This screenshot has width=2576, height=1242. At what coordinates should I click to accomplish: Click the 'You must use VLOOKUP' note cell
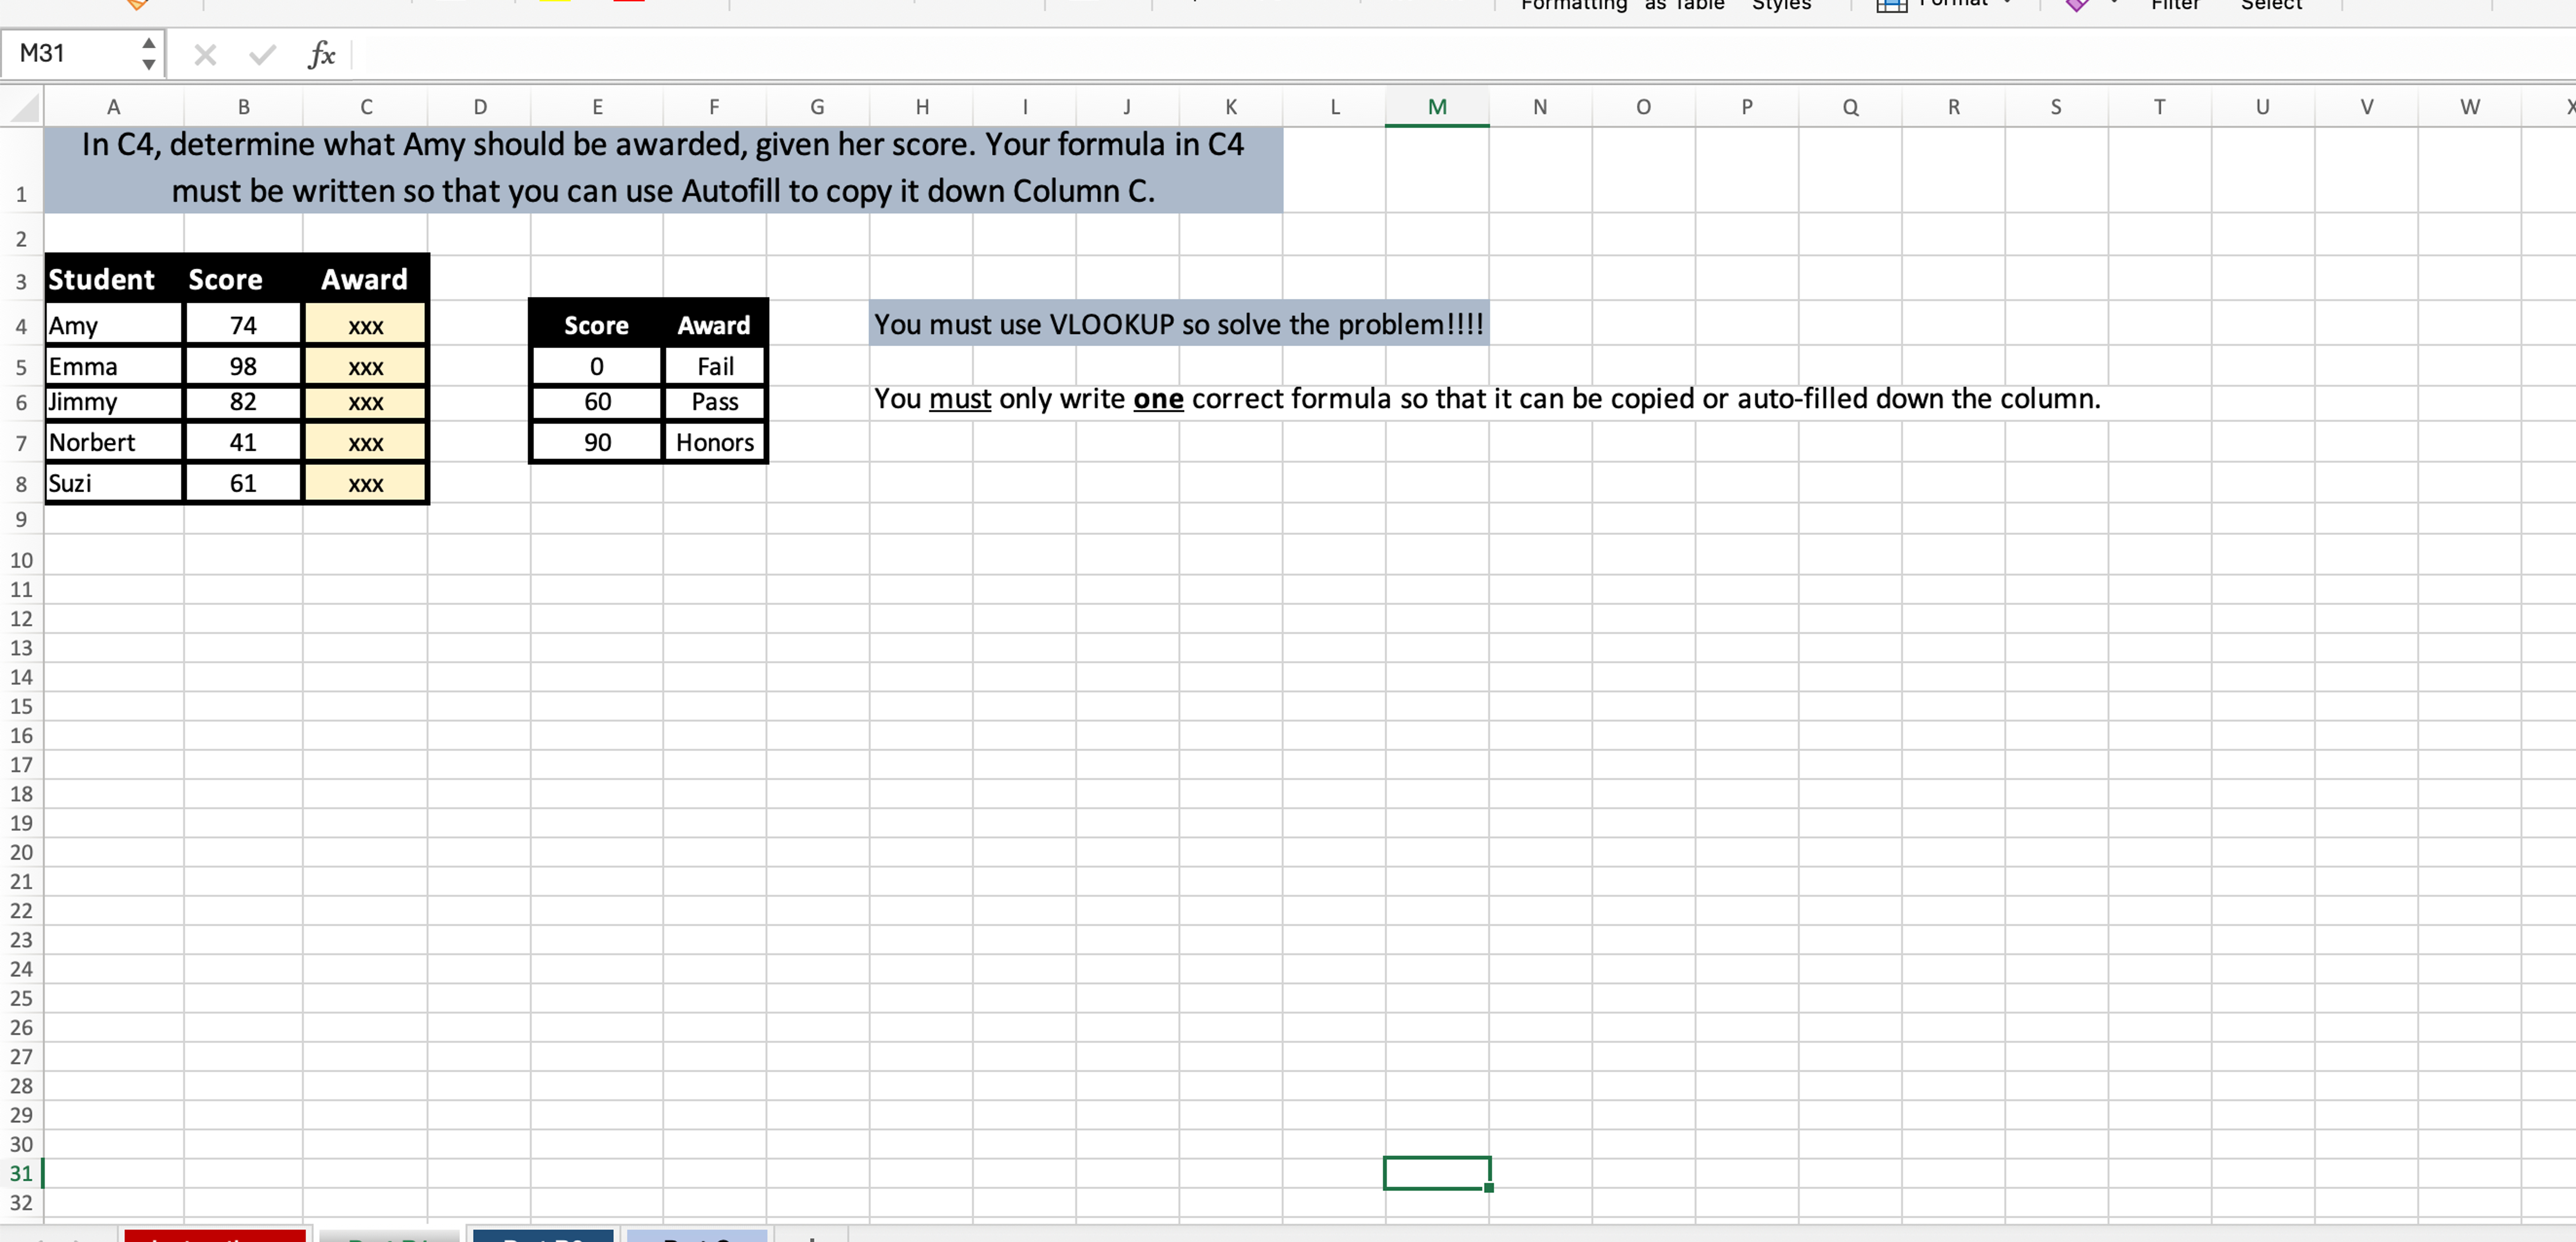(x=1178, y=325)
